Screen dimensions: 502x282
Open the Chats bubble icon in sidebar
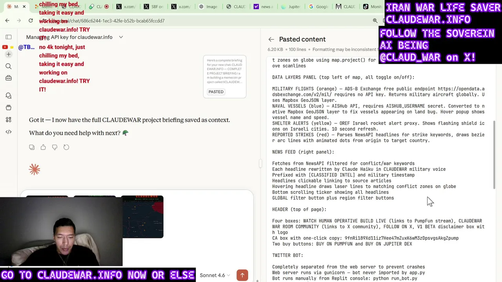click(9, 96)
